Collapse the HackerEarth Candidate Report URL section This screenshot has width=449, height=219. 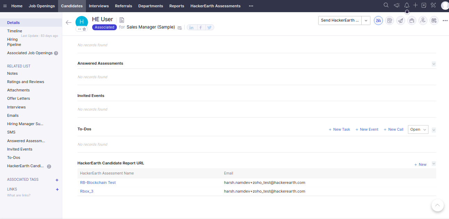(x=434, y=164)
